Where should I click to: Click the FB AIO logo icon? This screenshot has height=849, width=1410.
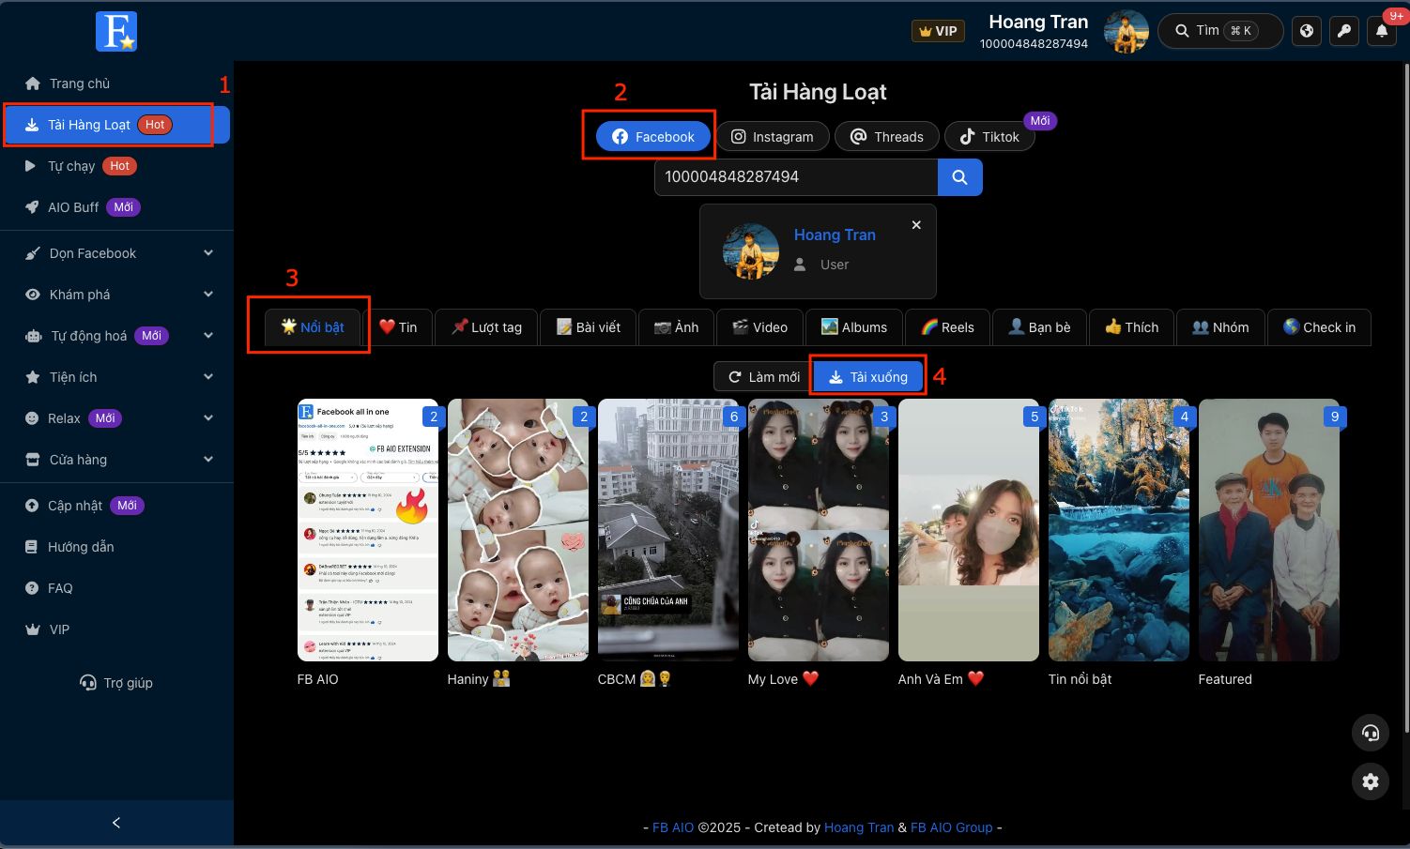click(x=116, y=31)
